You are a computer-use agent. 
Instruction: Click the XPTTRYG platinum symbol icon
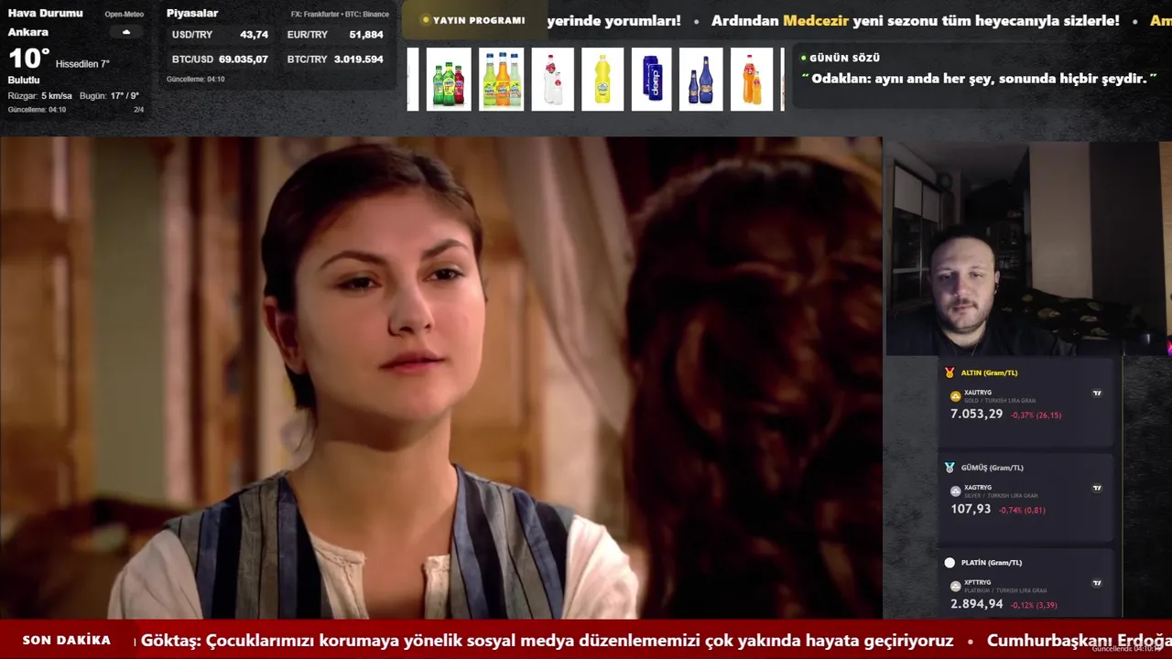(956, 586)
